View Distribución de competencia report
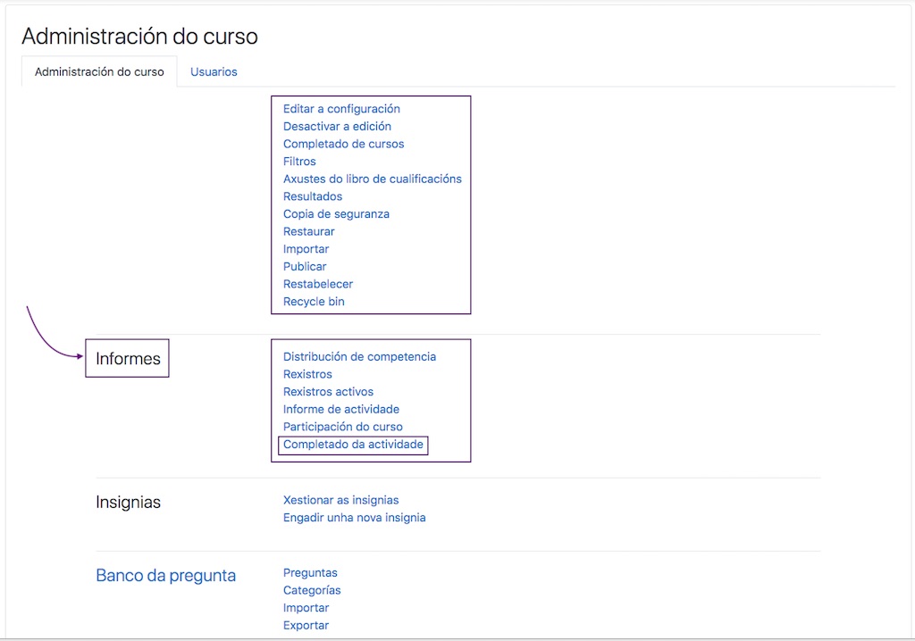This screenshot has height=641, width=915. 359,356
